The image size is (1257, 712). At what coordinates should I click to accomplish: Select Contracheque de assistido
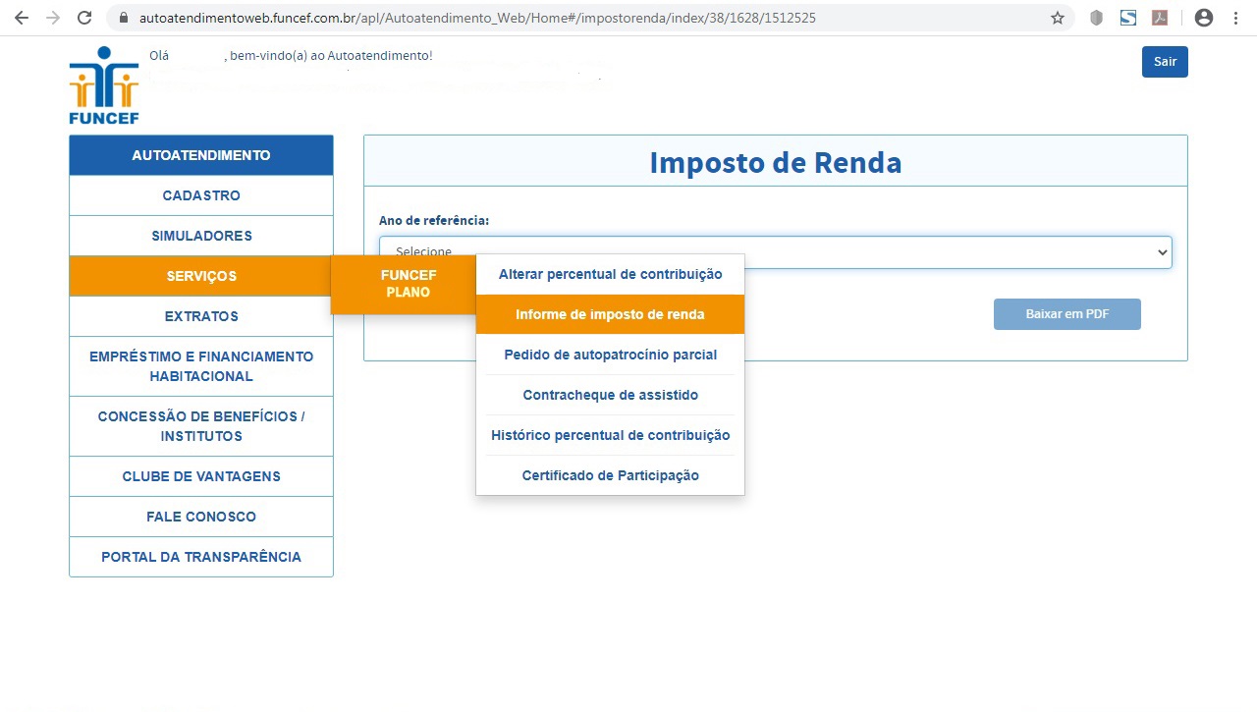click(610, 395)
